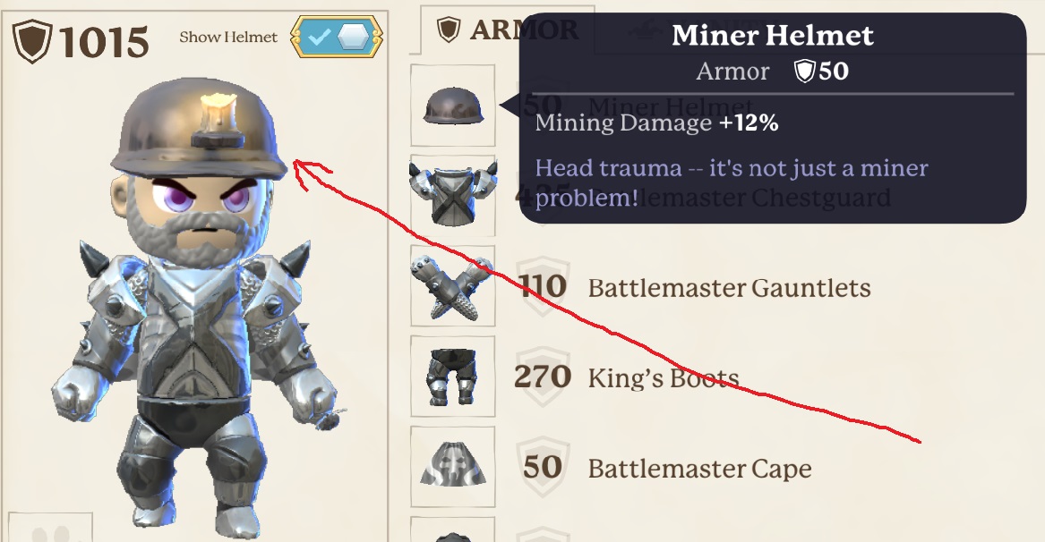Click the shield icon beside 50 cape value
Screen dimensions: 1045x542
(x=543, y=467)
